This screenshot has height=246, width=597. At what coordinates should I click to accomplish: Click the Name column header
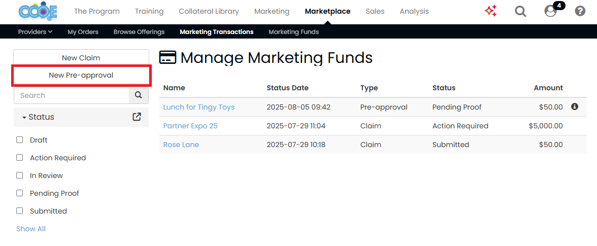pos(174,88)
